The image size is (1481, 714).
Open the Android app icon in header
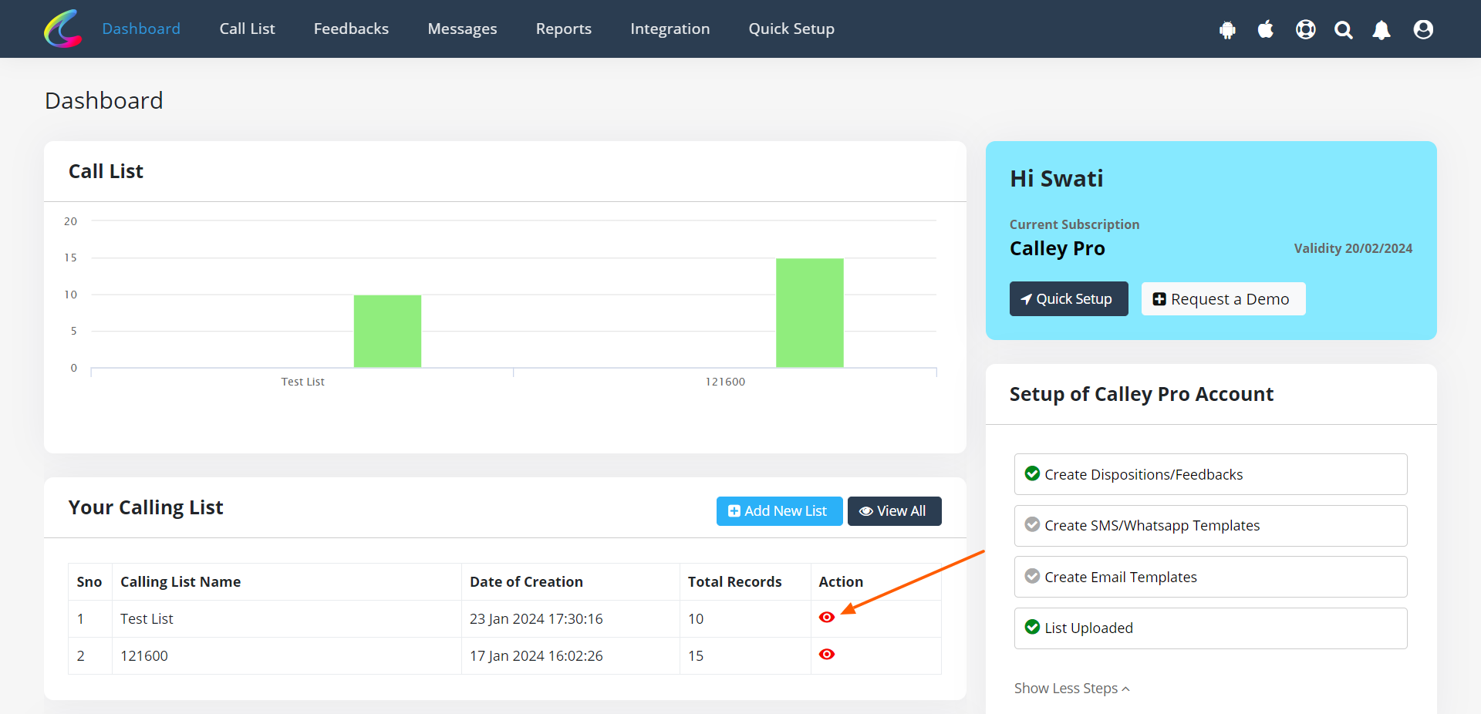tap(1227, 30)
